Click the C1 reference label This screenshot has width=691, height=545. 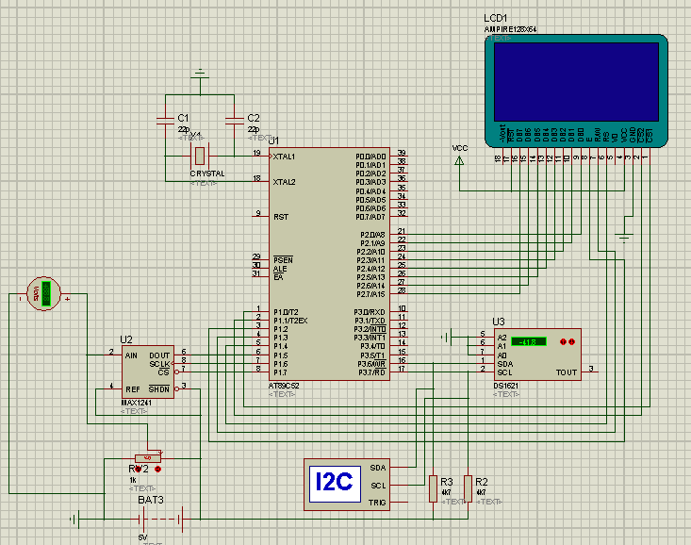point(183,118)
